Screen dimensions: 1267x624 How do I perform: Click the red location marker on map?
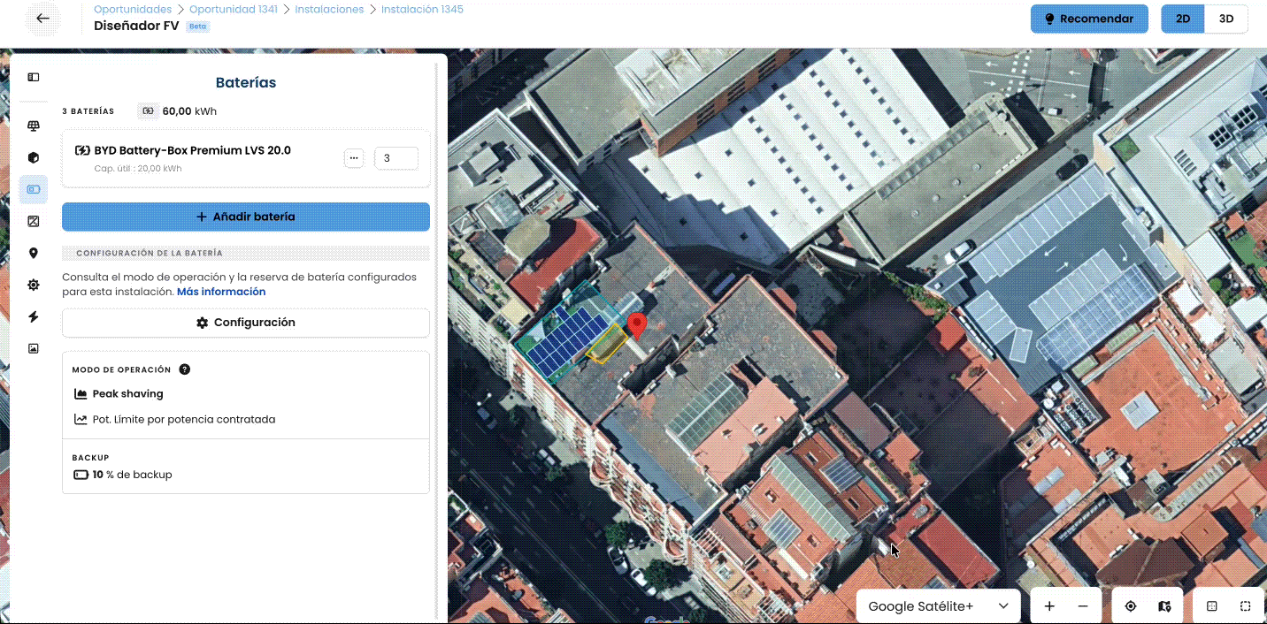(637, 325)
